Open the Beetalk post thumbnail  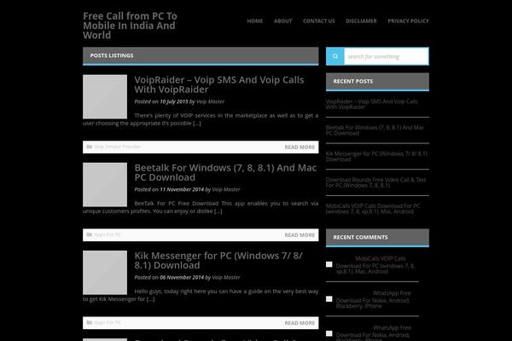[105, 184]
